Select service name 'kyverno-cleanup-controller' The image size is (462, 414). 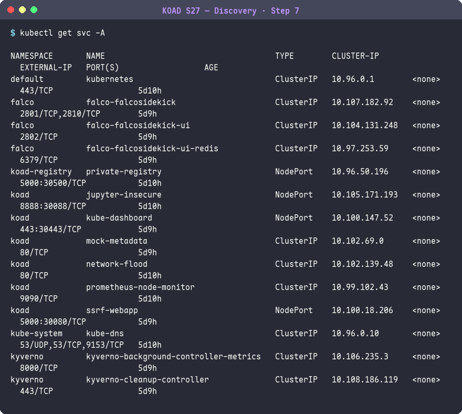[148, 379]
